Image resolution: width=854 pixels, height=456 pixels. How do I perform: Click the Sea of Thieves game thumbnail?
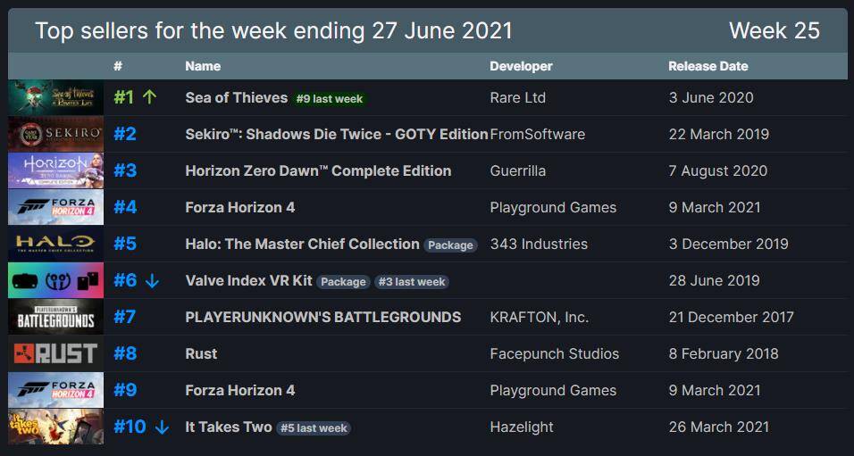pos(55,97)
